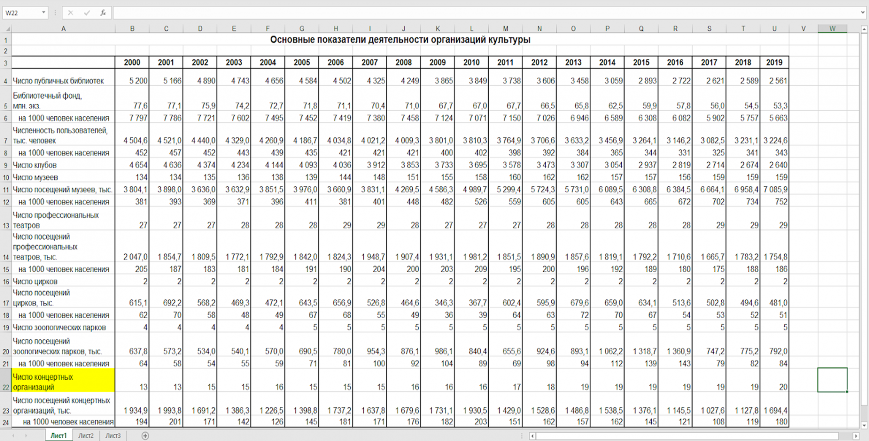This screenshot has height=441, width=869.
Task: Click year header cell 2019
Action: click(x=774, y=63)
